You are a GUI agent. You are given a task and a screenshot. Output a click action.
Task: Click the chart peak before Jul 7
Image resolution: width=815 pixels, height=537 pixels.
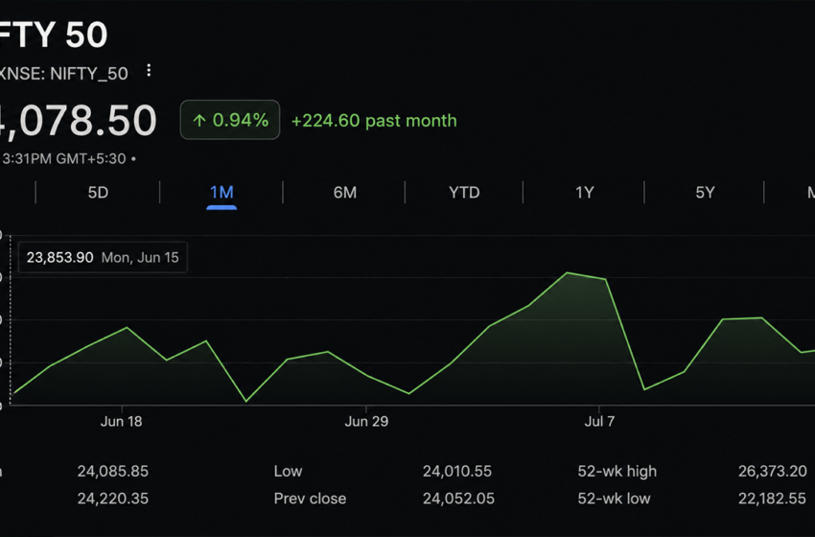click(568, 272)
